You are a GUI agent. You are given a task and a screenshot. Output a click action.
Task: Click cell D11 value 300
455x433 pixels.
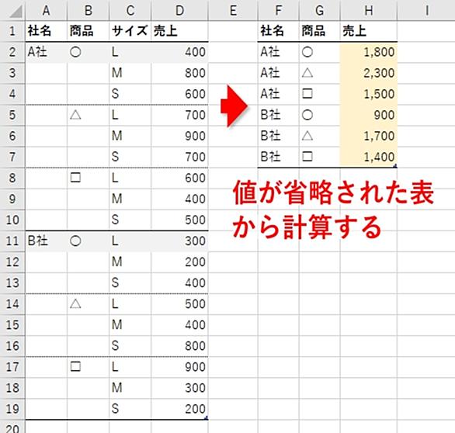(179, 241)
